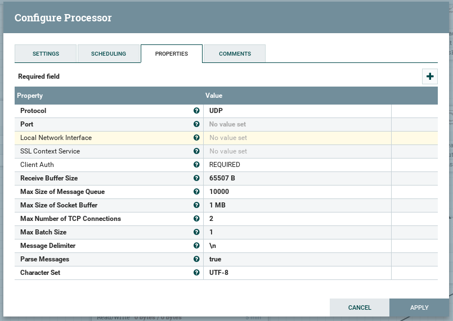Click help icon for Local Network Interface
Viewport: 453px width, 321px height.
tap(196, 138)
